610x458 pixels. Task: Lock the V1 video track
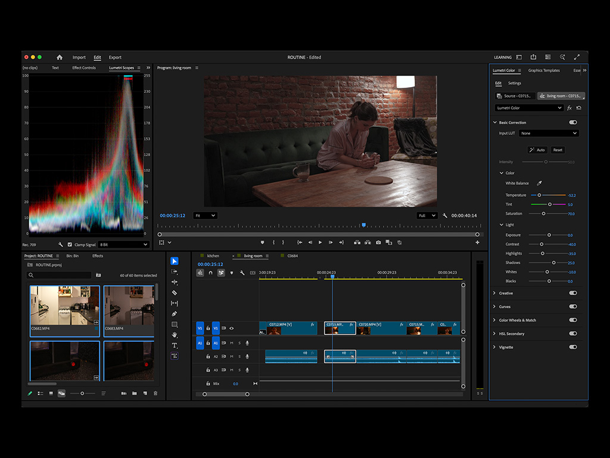[208, 328]
